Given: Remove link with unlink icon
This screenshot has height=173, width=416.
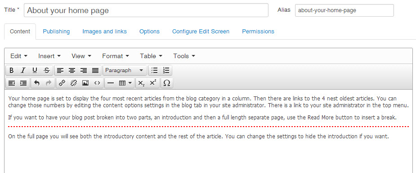Looking at the screenshot, I should [x=73, y=83].
